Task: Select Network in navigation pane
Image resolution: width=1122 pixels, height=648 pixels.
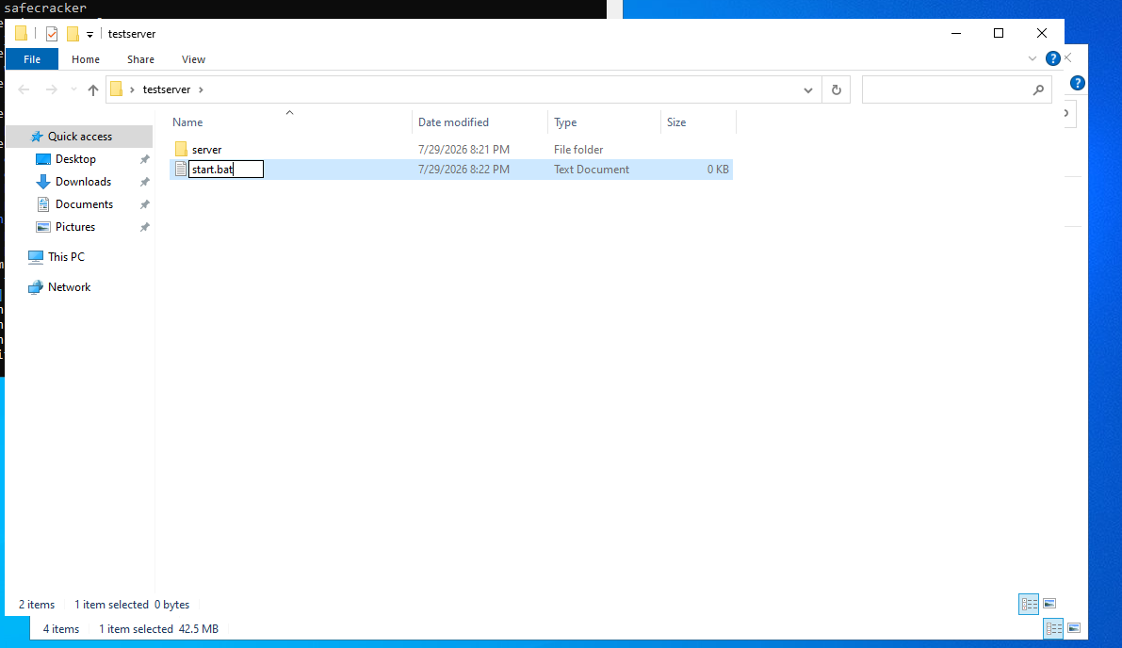Action: click(69, 287)
